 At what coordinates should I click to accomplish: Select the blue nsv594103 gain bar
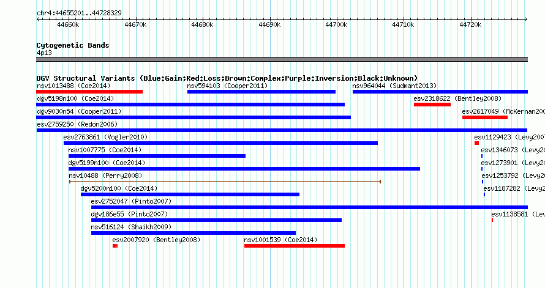[261, 92]
